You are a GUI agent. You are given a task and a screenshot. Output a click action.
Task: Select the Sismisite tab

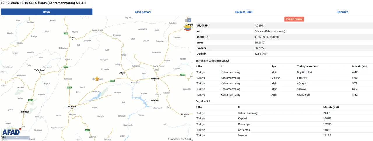pos(342,12)
